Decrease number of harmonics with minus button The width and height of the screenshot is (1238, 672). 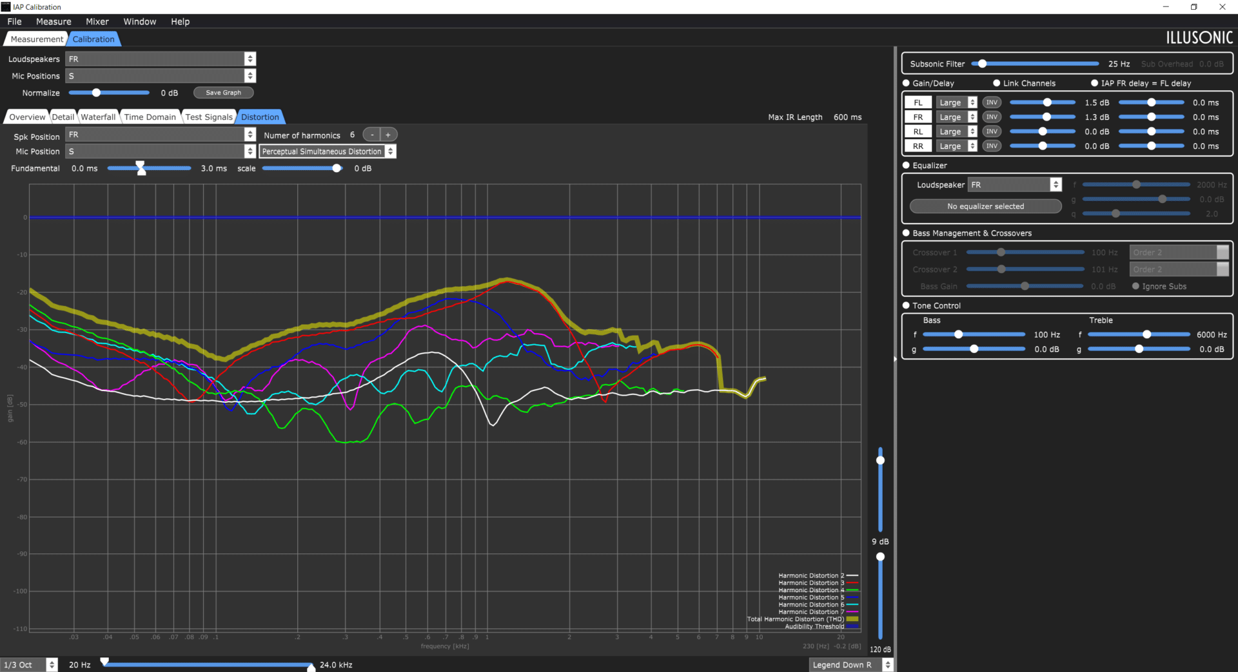tap(372, 135)
